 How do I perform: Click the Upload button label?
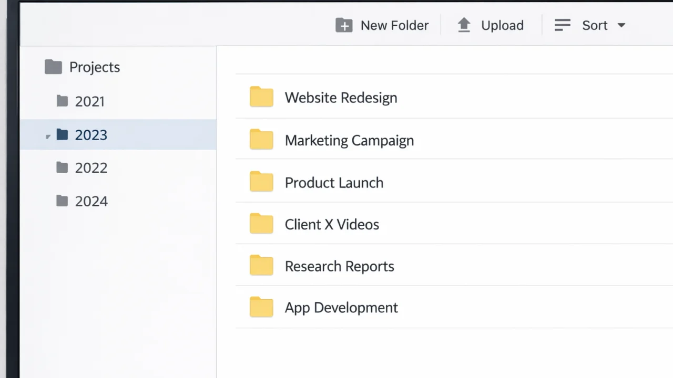[502, 25]
